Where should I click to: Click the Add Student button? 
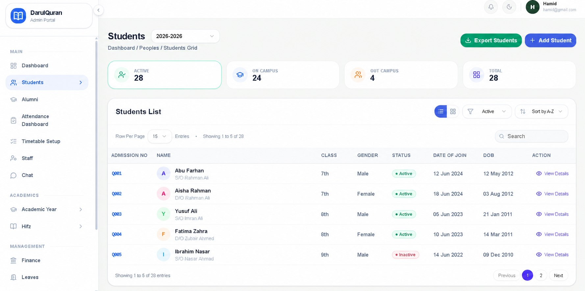click(550, 40)
